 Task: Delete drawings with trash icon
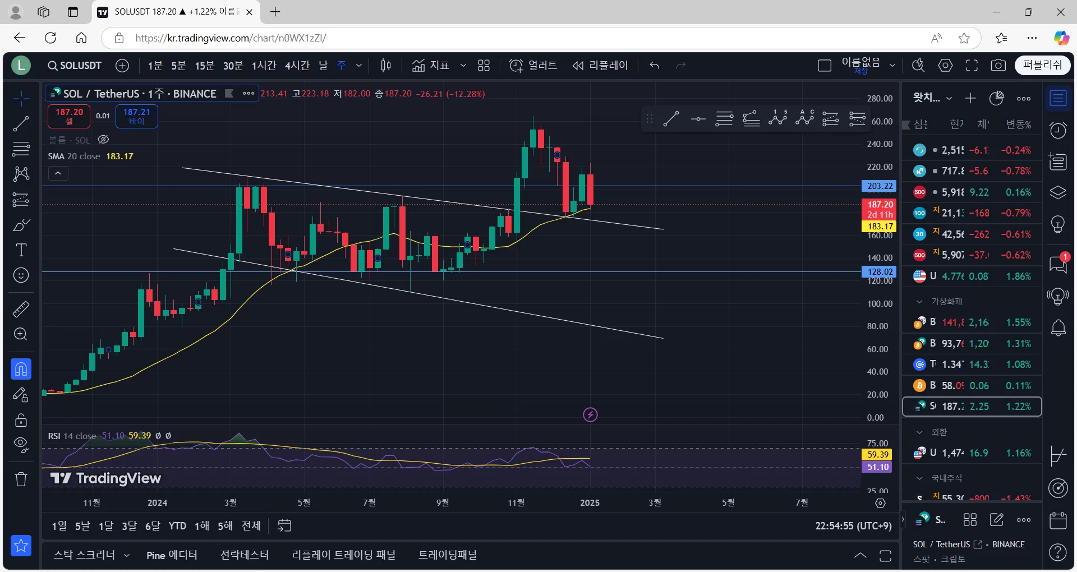(x=21, y=479)
